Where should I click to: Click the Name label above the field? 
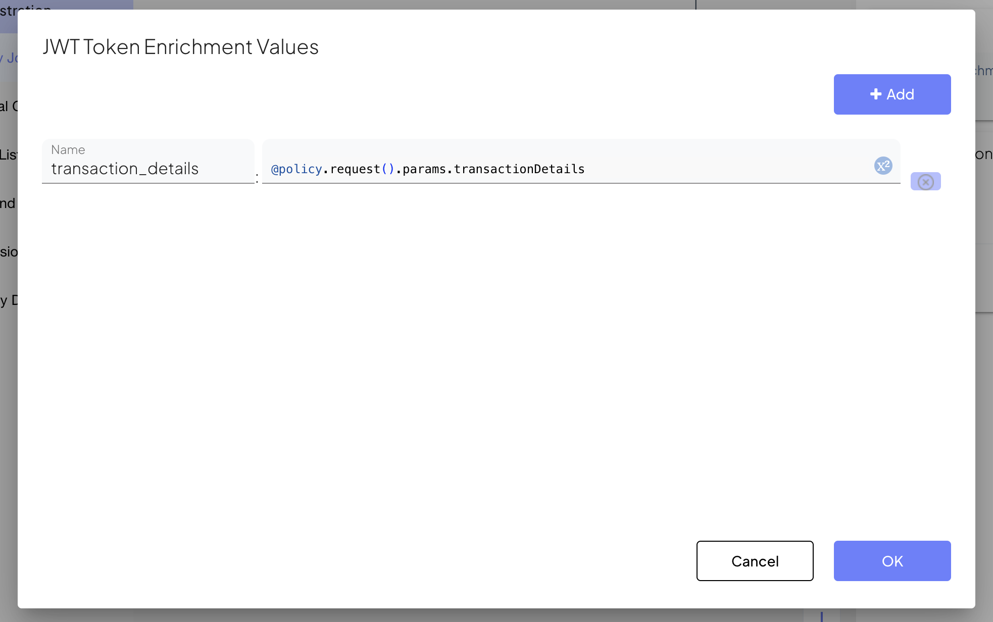coord(68,150)
